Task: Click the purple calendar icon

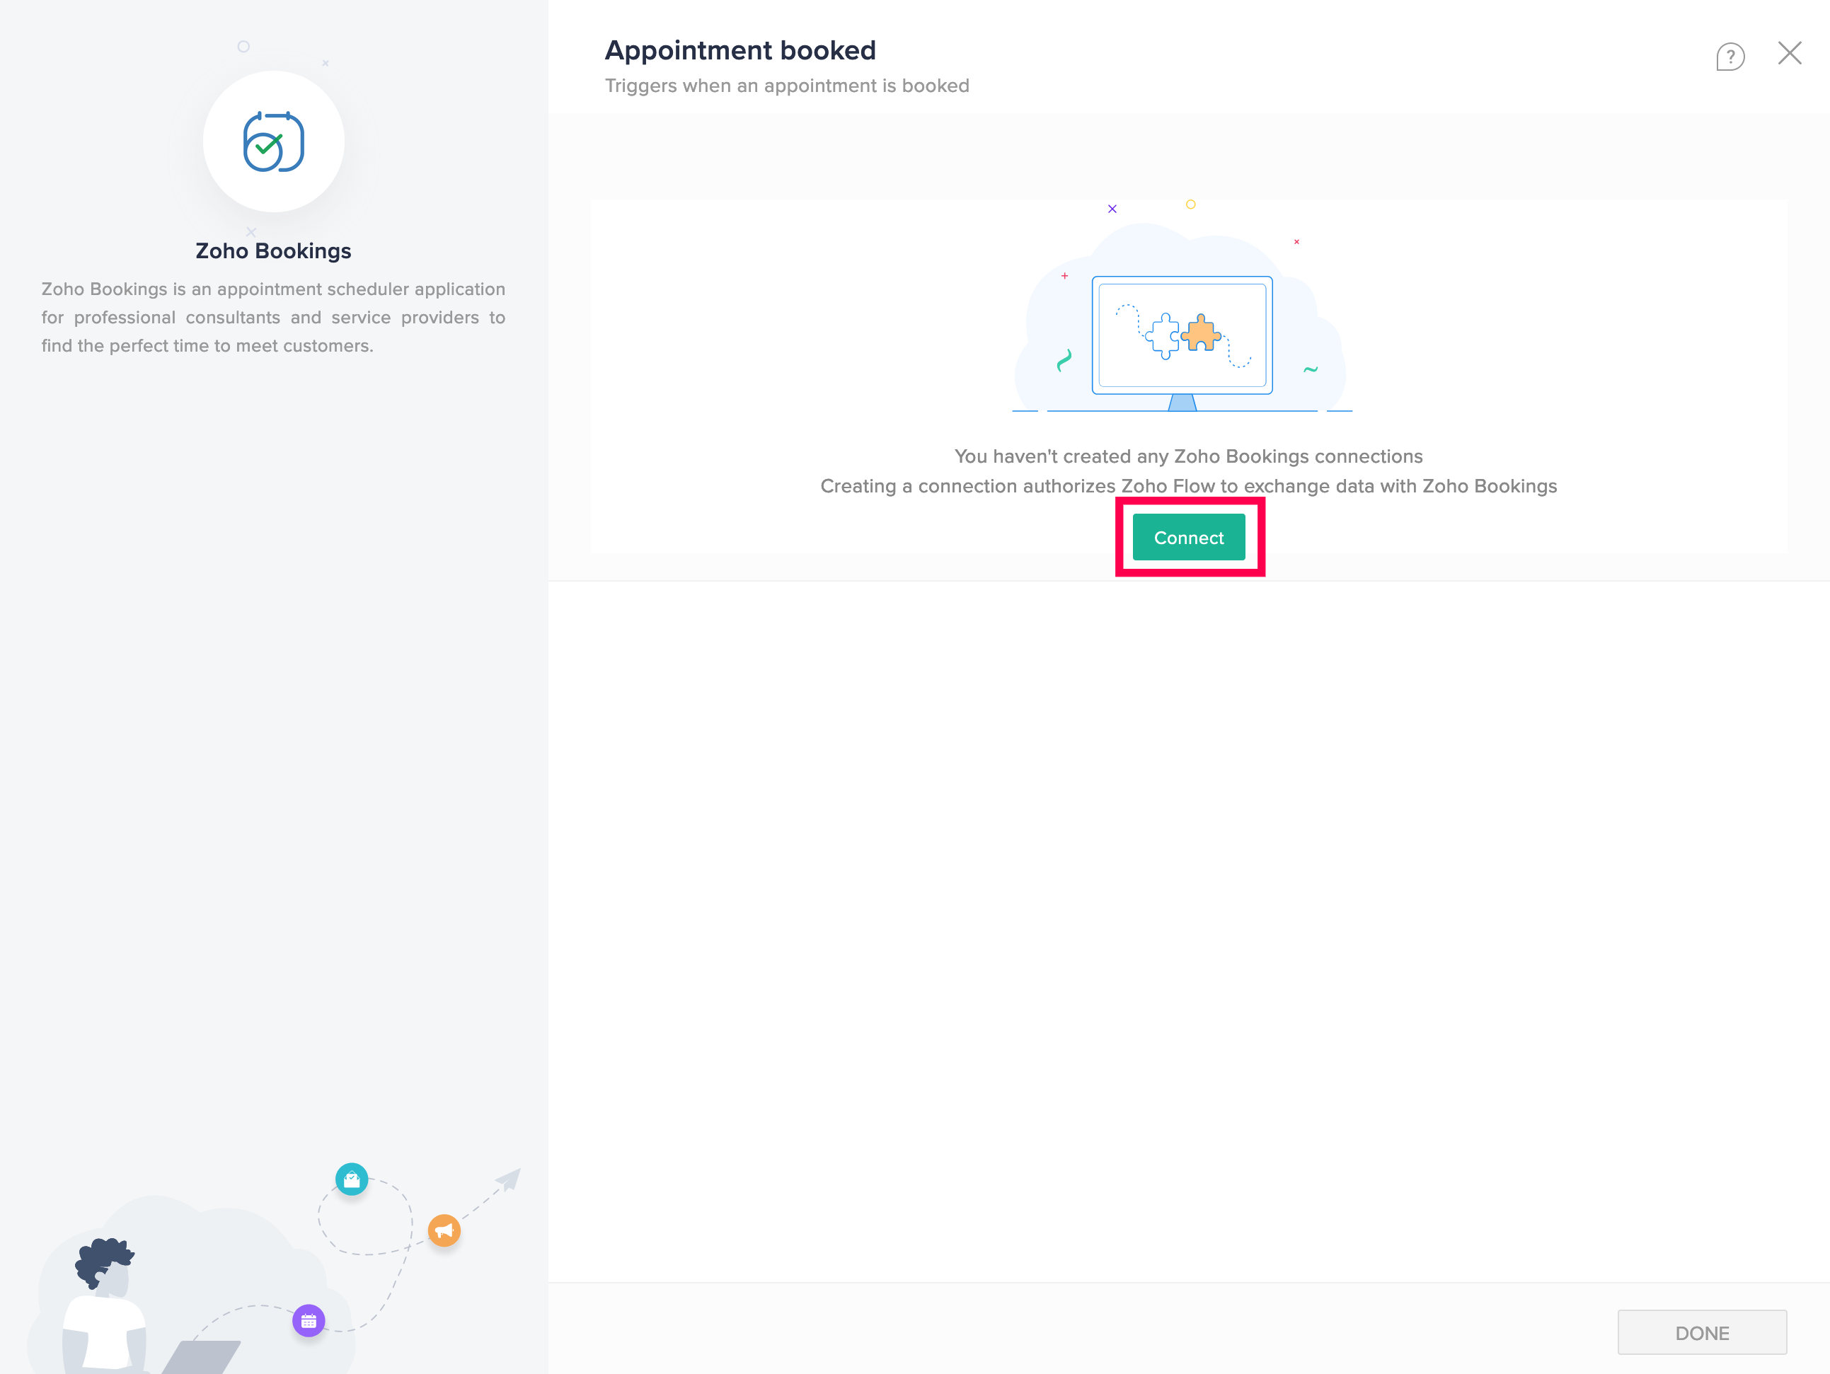Action: click(x=309, y=1321)
